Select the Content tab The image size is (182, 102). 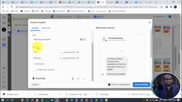click(x=35, y=28)
